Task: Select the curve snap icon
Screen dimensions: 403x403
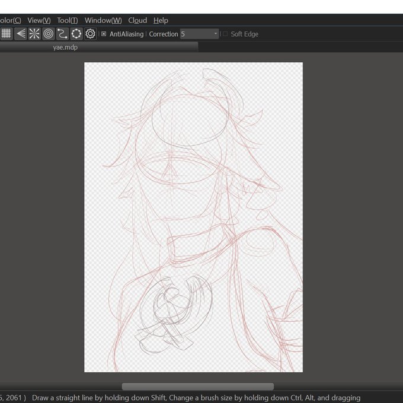Action: [x=62, y=34]
